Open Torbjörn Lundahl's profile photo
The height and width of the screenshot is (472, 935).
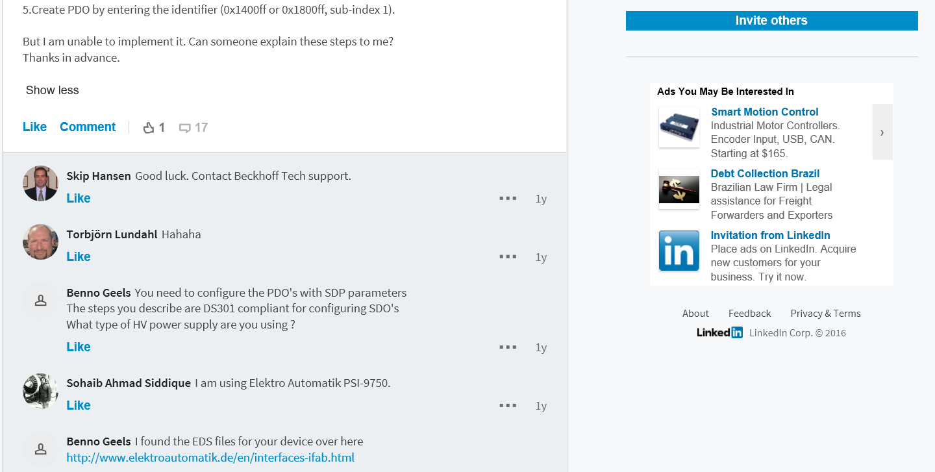pos(40,242)
